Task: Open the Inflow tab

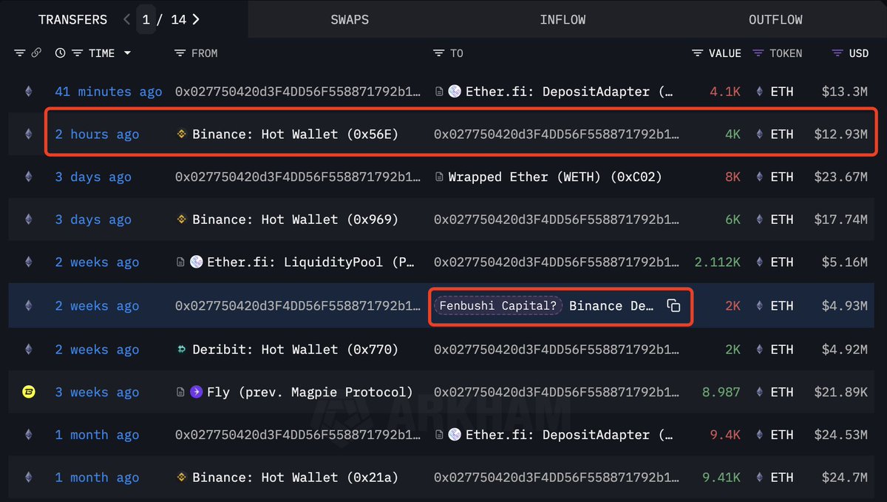Action: 563,20
